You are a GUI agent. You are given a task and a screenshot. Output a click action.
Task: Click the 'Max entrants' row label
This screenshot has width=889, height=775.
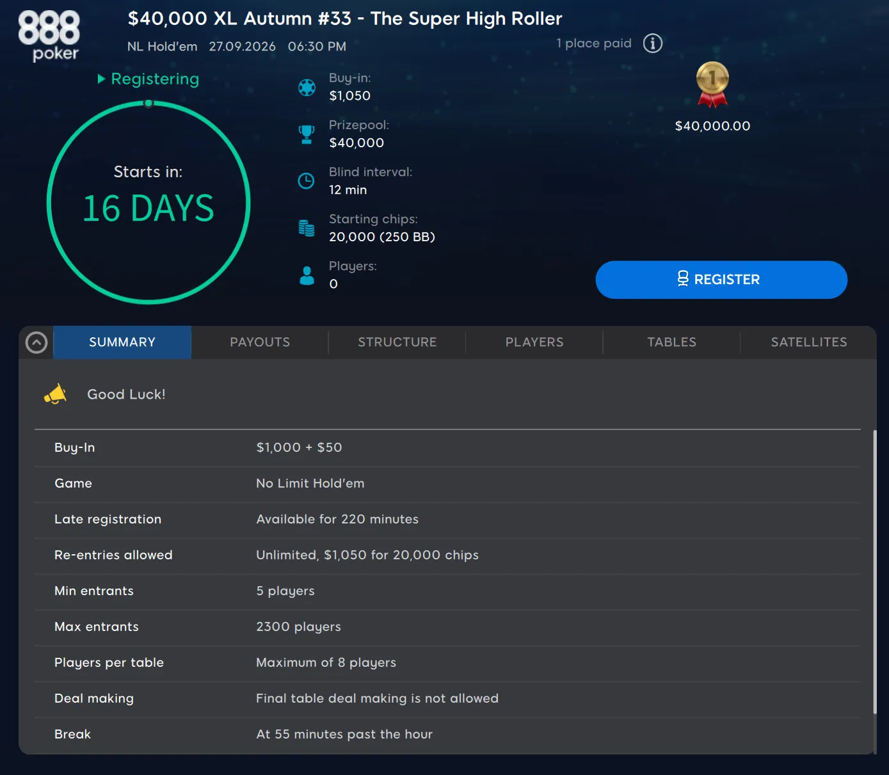point(96,627)
